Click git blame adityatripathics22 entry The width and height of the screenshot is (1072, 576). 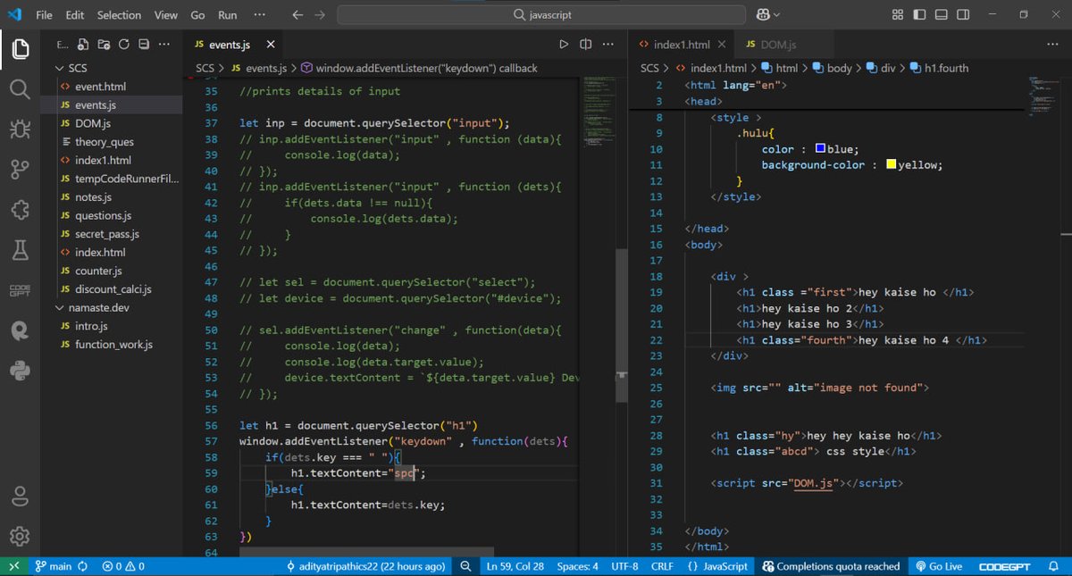pyautogui.click(x=365, y=566)
